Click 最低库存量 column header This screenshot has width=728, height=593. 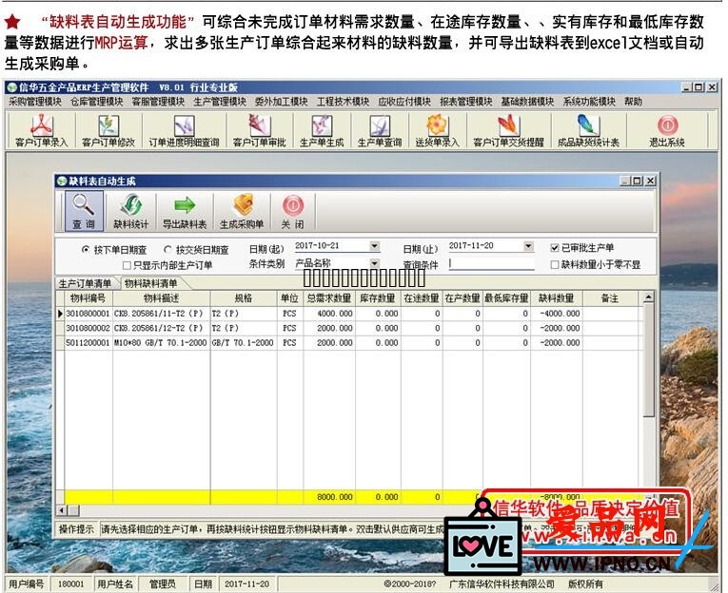pos(506,298)
